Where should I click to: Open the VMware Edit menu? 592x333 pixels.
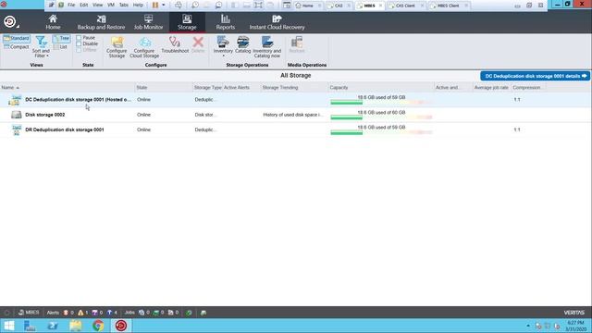[x=84, y=5]
